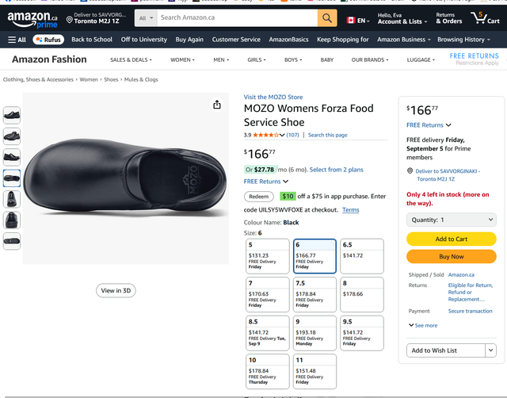The image size is (507, 398).
Task: Click View in 3D button
Action: coord(116,291)
